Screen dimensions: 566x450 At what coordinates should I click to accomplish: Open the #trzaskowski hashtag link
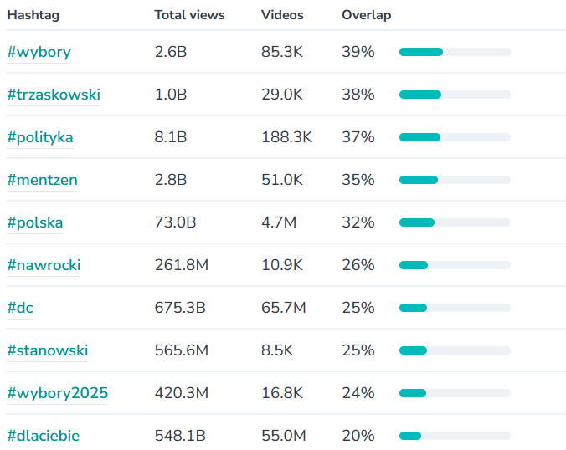tap(54, 95)
